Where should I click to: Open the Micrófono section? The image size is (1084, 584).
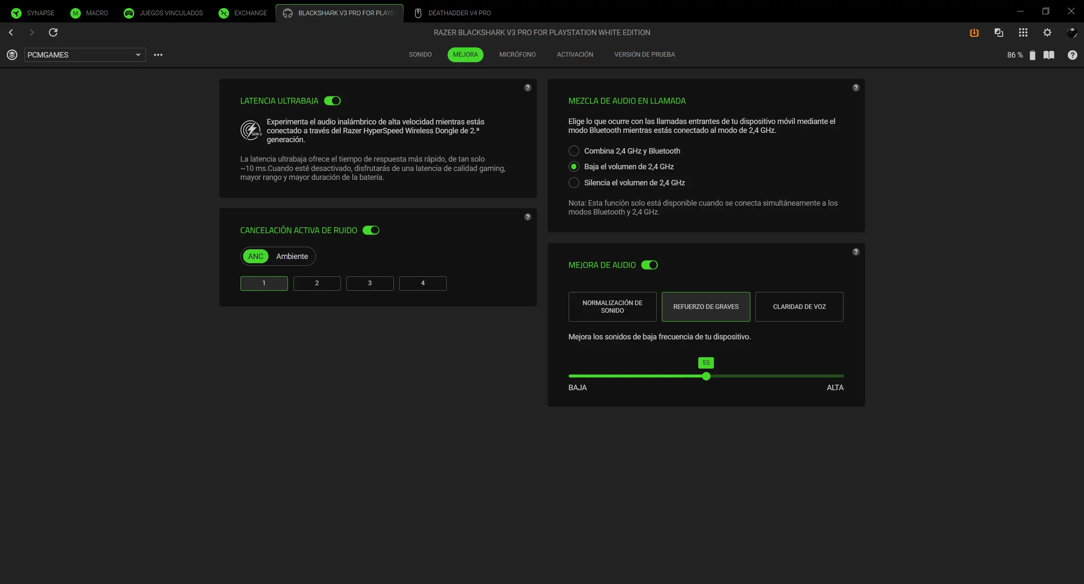pos(517,55)
